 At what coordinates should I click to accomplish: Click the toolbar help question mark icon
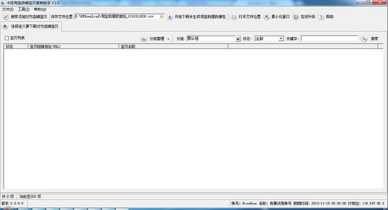[321, 17]
